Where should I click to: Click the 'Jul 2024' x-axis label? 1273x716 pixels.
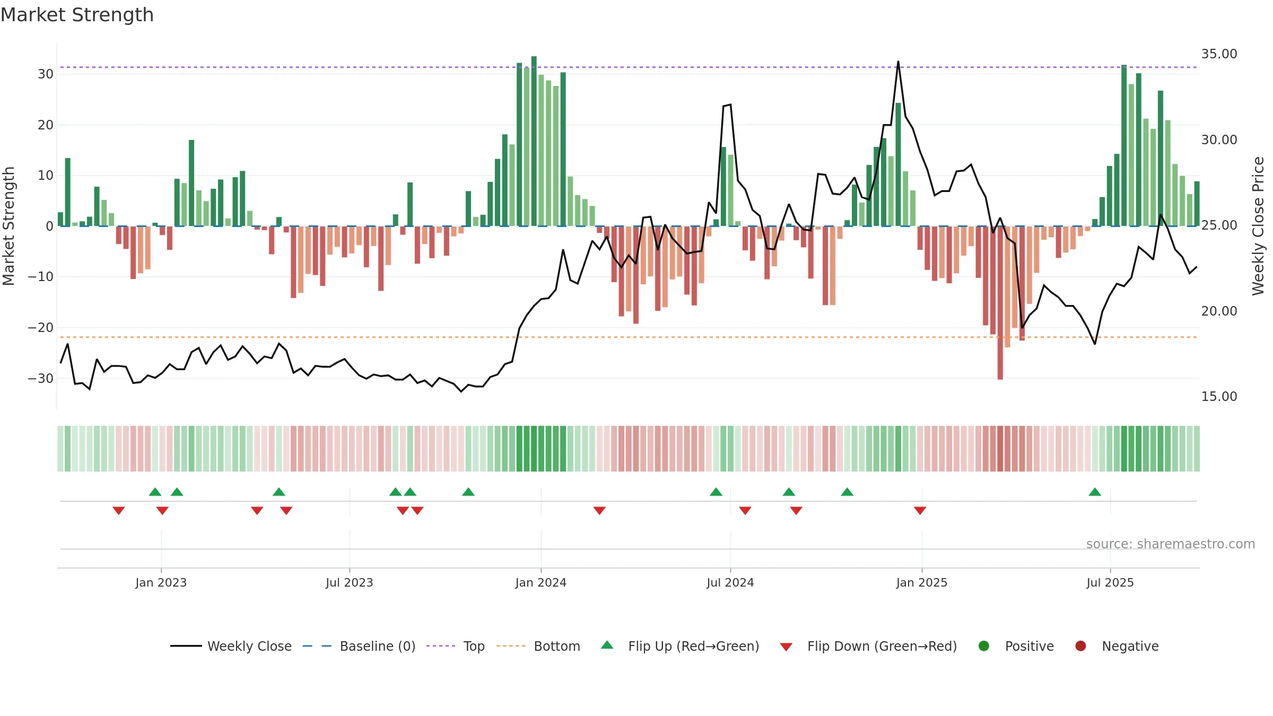coord(730,582)
